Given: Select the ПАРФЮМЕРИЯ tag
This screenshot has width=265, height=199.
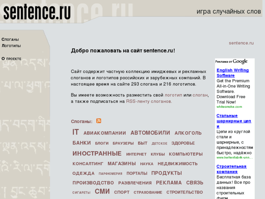Looking at the screenshot, I should click(110, 173).
